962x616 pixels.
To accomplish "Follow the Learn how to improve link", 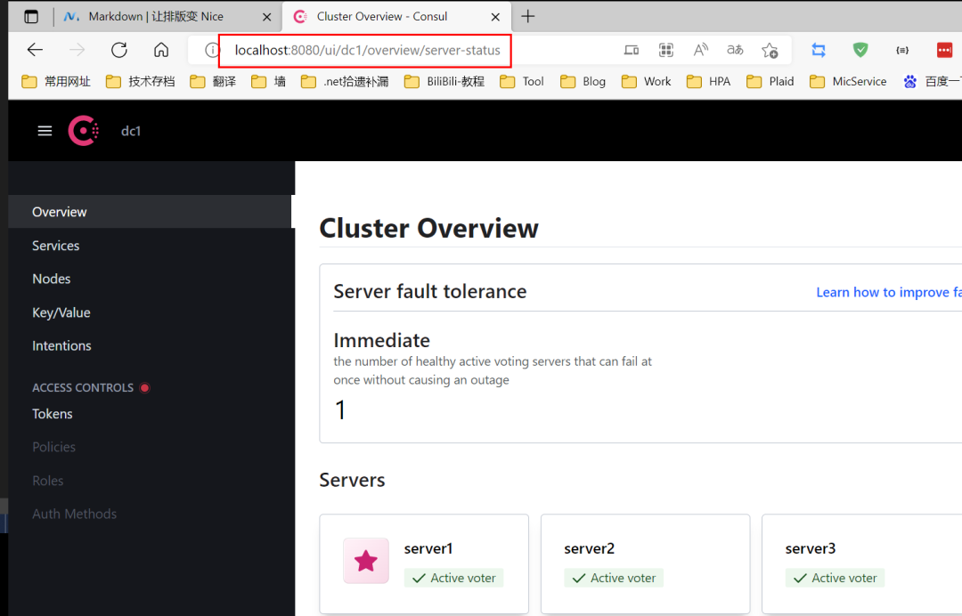I will click(888, 292).
